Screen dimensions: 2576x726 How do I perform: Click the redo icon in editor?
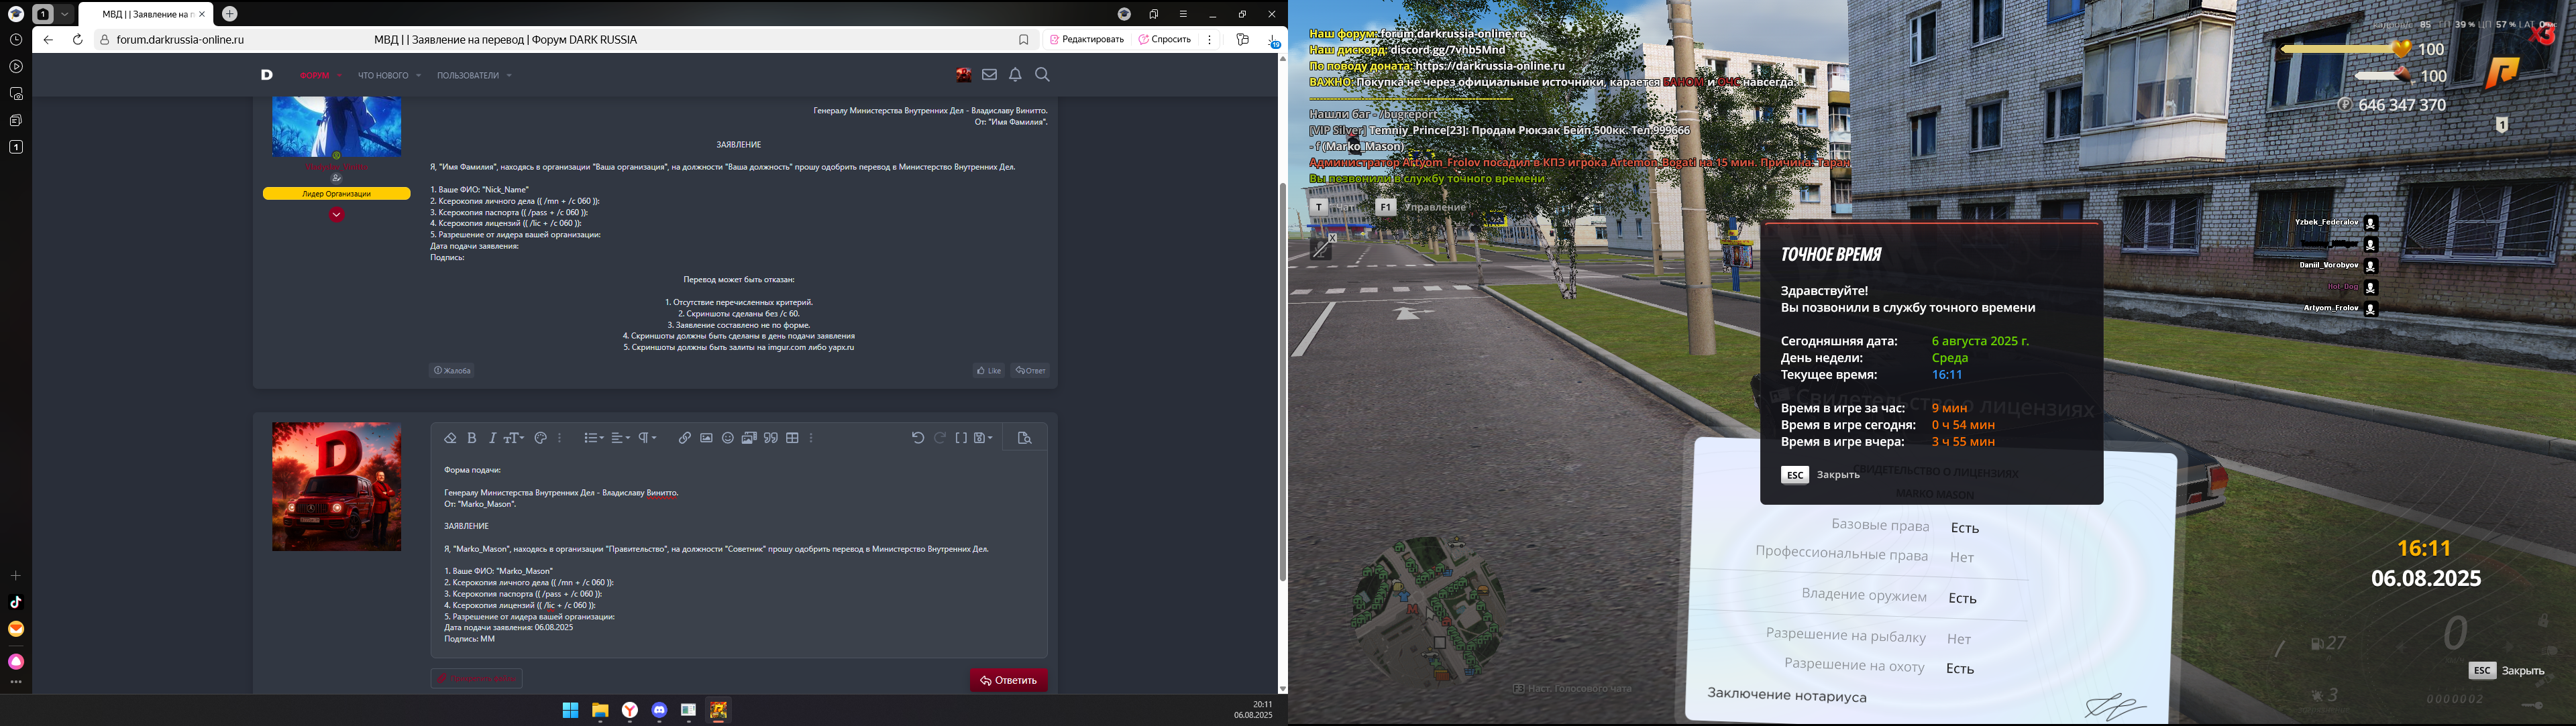[940, 438]
